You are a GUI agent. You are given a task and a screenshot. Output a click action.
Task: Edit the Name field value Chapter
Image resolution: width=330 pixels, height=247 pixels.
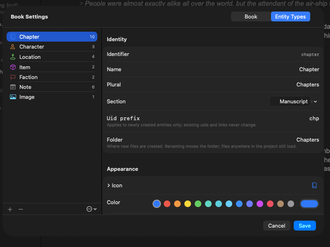309,69
